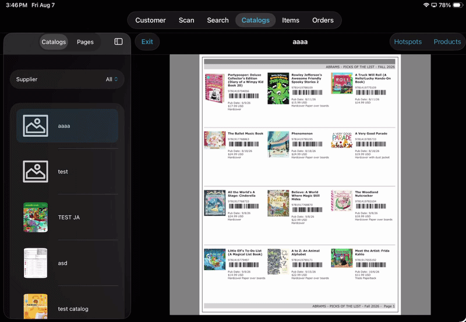
Task: Click the page footer reading Page 1
Action: [354, 306]
